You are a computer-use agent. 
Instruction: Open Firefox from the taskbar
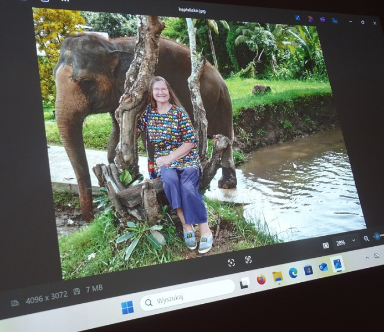coord(261,279)
